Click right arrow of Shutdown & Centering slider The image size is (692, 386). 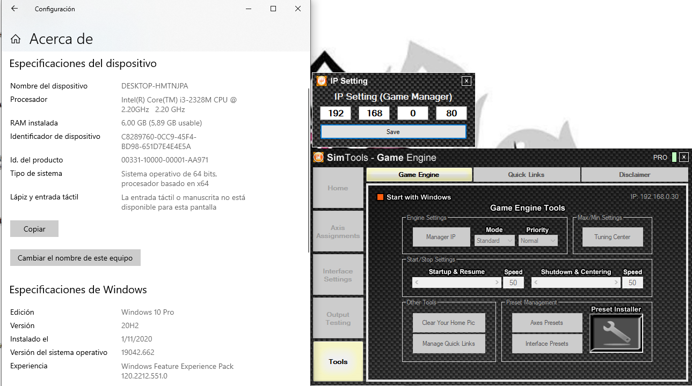(x=615, y=283)
